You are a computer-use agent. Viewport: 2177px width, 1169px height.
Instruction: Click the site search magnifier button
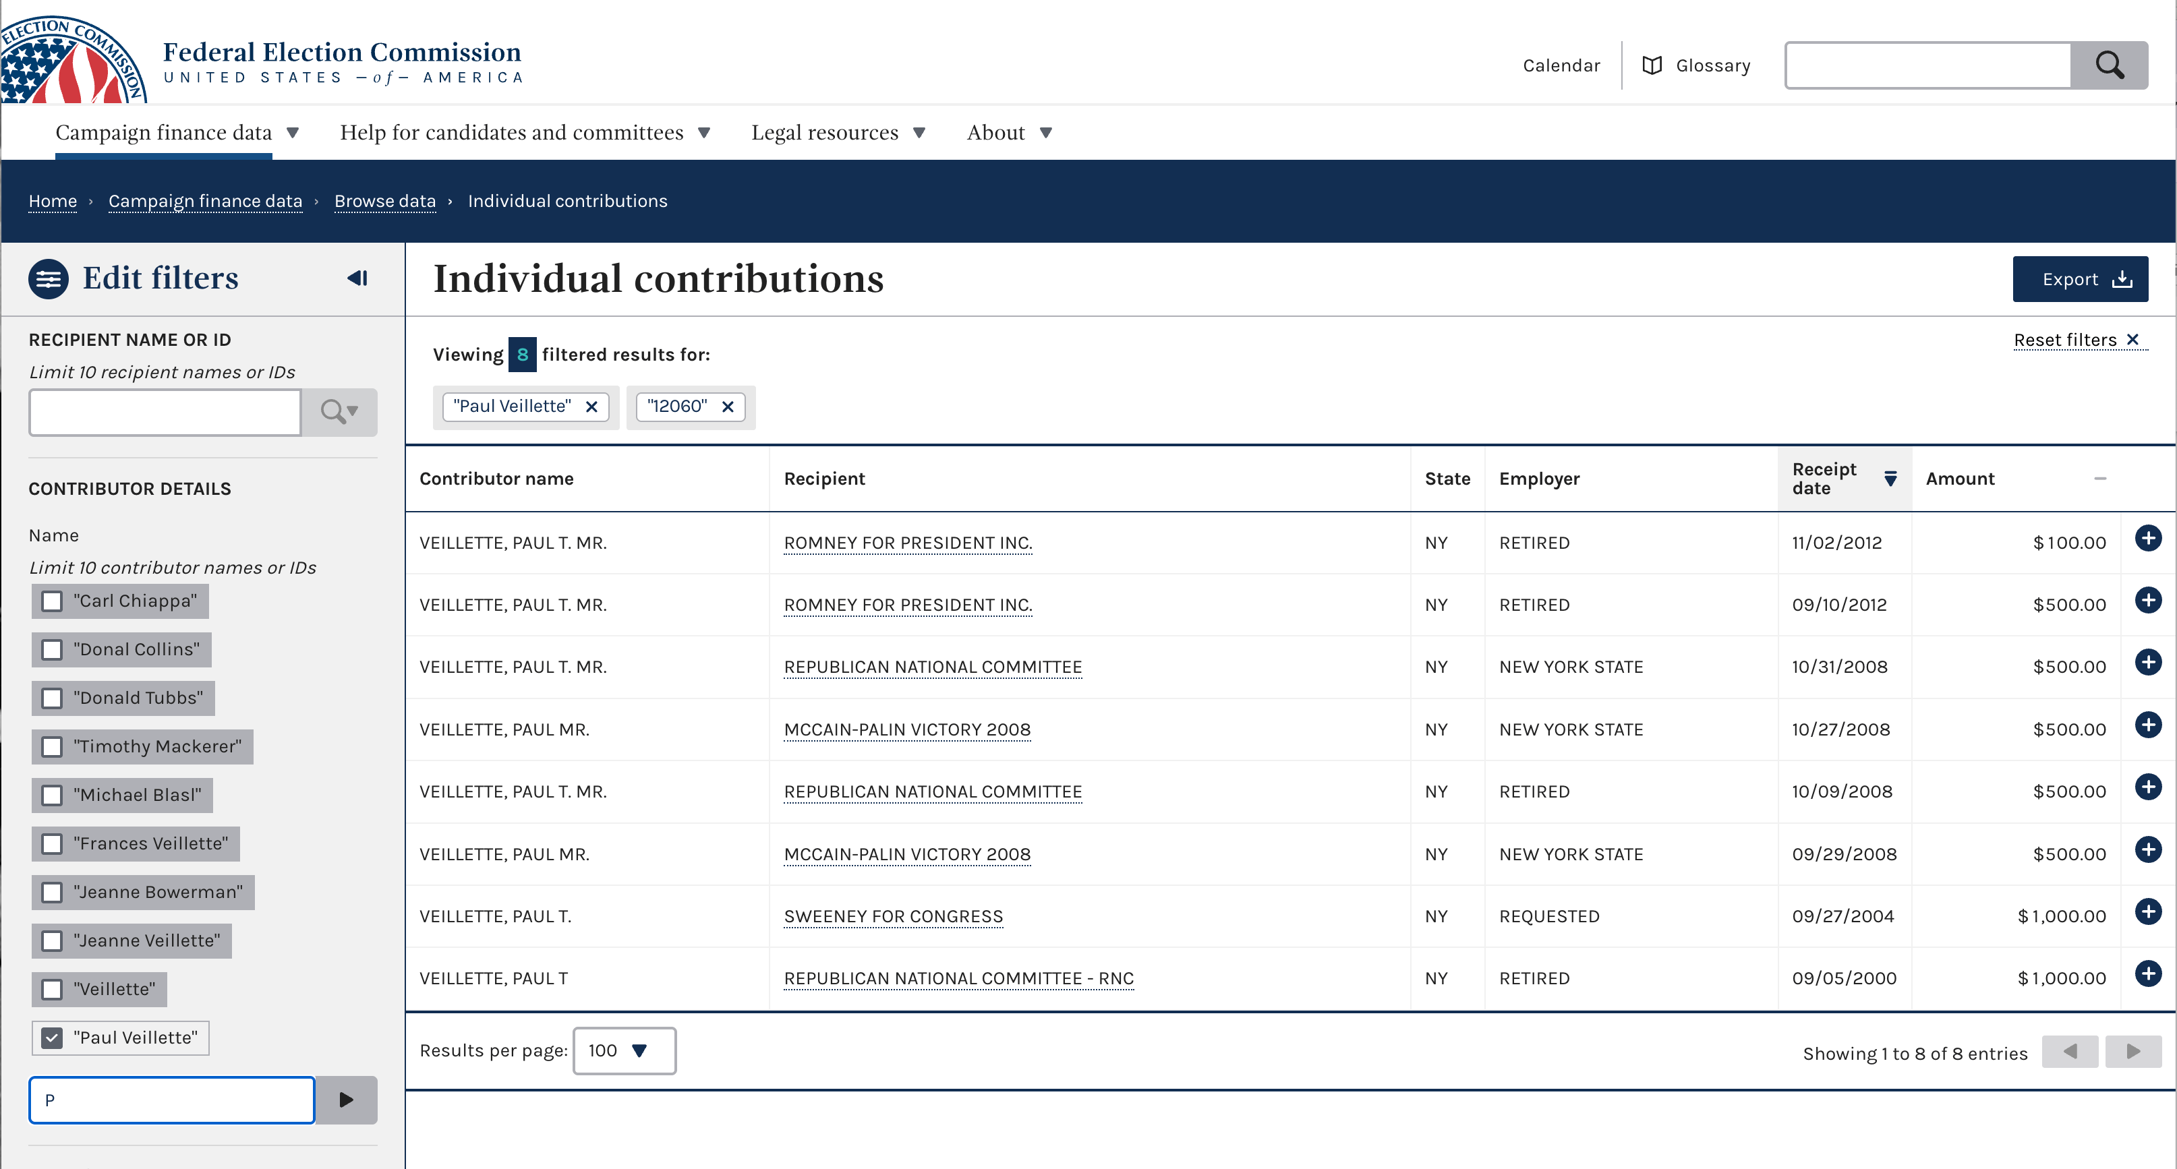click(2108, 65)
